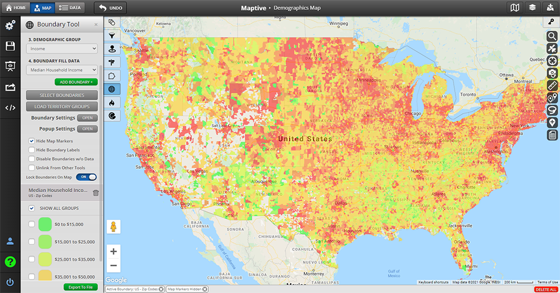560x293 pixels.
Task: Uncheck Hide Map Markers checkbox
Action: (x=32, y=141)
